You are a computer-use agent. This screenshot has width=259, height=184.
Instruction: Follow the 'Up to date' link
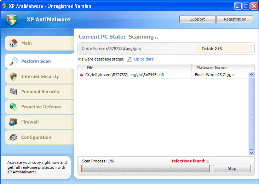tap(144, 59)
